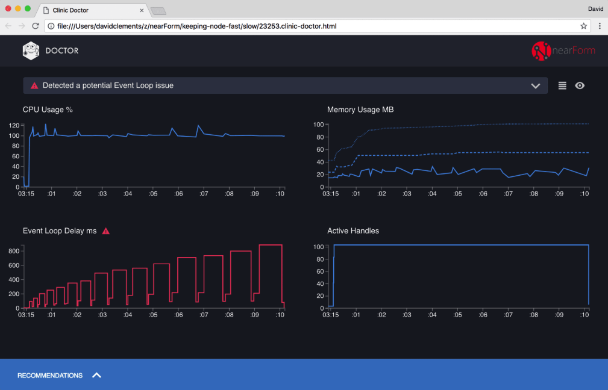Click the Memory Usage line chart

[x=459, y=156]
